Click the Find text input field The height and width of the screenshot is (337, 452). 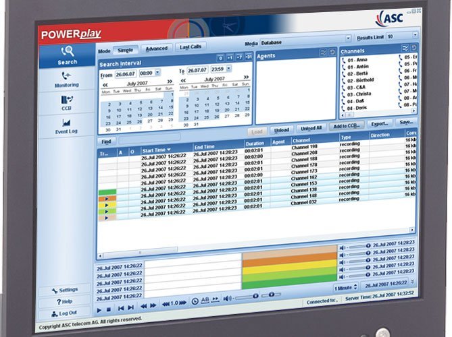coord(149,139)
